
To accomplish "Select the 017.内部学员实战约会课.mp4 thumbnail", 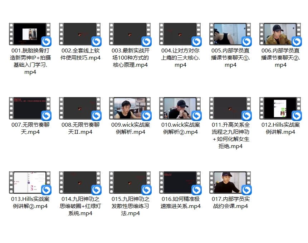I will pos(230,183).
